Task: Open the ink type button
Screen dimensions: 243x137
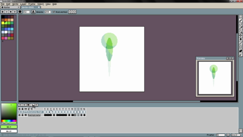Action: [33, 12]
